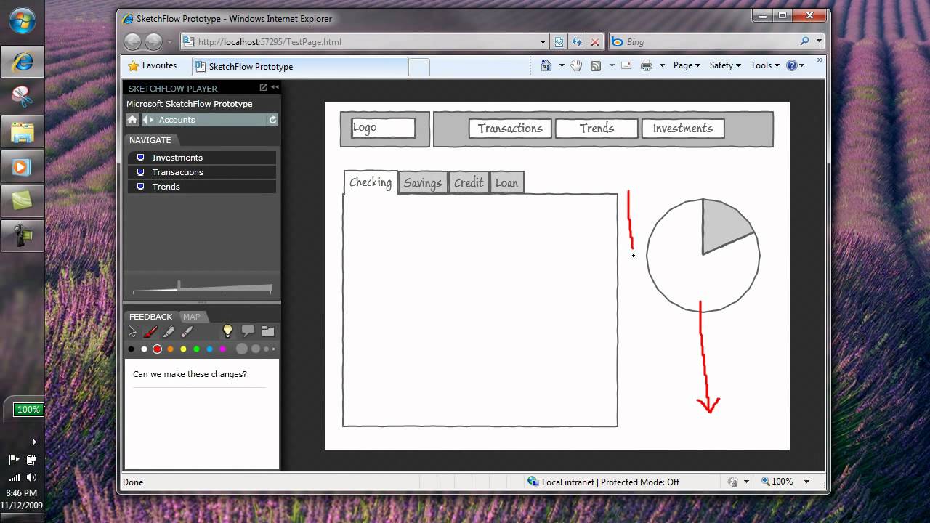The height and width of the screenshot is (523, 930).
Task: Pop out the SketchFlow Player panel
Action: coord(264,87)
